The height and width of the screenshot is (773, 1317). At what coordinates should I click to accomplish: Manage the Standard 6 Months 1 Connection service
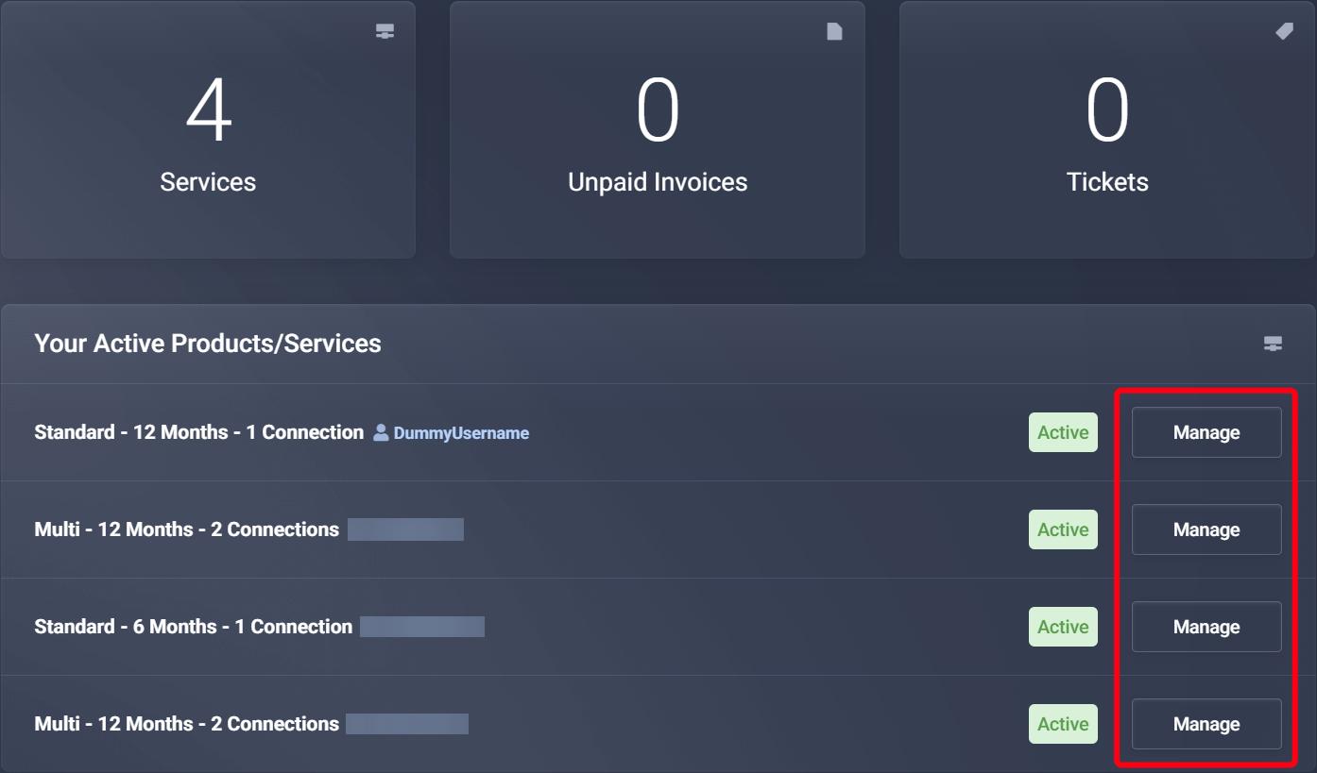point(1206,627)
